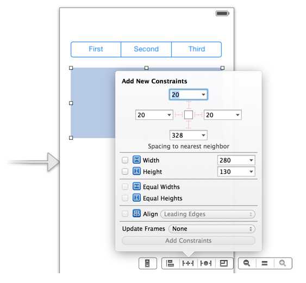Open the Width 280 dropdown arrow
The height and width of the screenshot is (283, 306).
pyautogui.click(x=251, y=160)
